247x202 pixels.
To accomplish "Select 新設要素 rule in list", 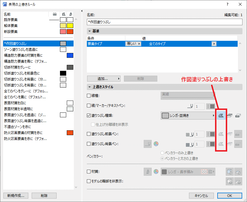I will click(38, 31).
